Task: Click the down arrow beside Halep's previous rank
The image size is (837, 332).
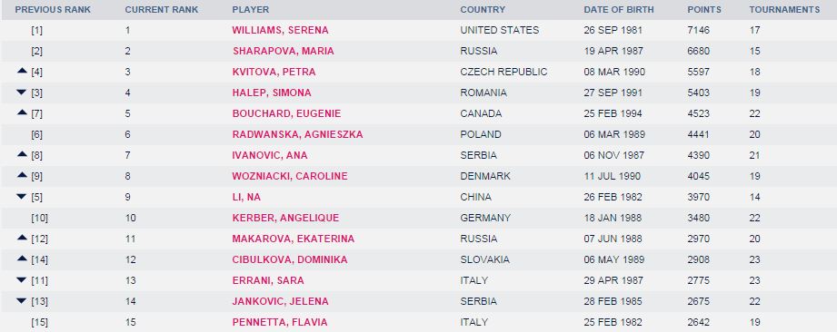Action: pos(22,93)
